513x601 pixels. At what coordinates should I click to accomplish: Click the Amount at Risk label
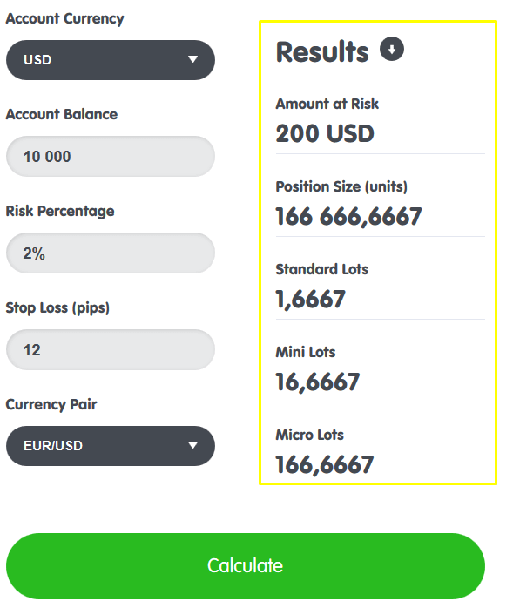327,104
